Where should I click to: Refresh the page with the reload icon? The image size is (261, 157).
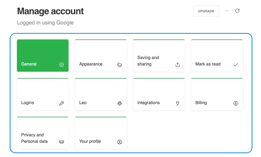(x=237, y=11)
